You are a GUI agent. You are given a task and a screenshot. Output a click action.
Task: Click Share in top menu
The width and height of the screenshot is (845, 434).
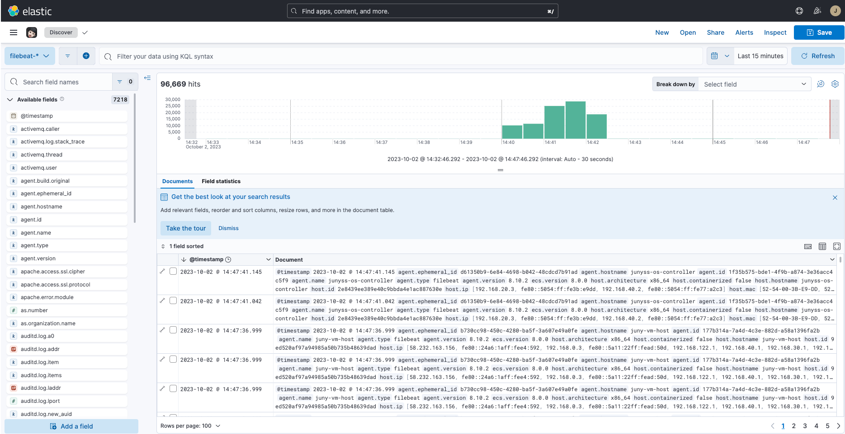715,32
